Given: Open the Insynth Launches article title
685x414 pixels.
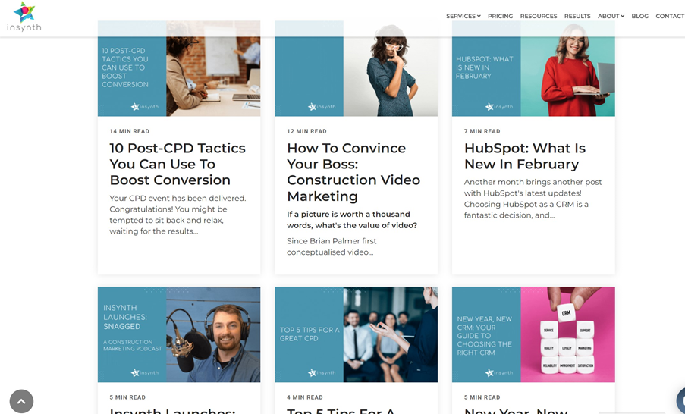Looking at the screenshot, I should 172,410.
